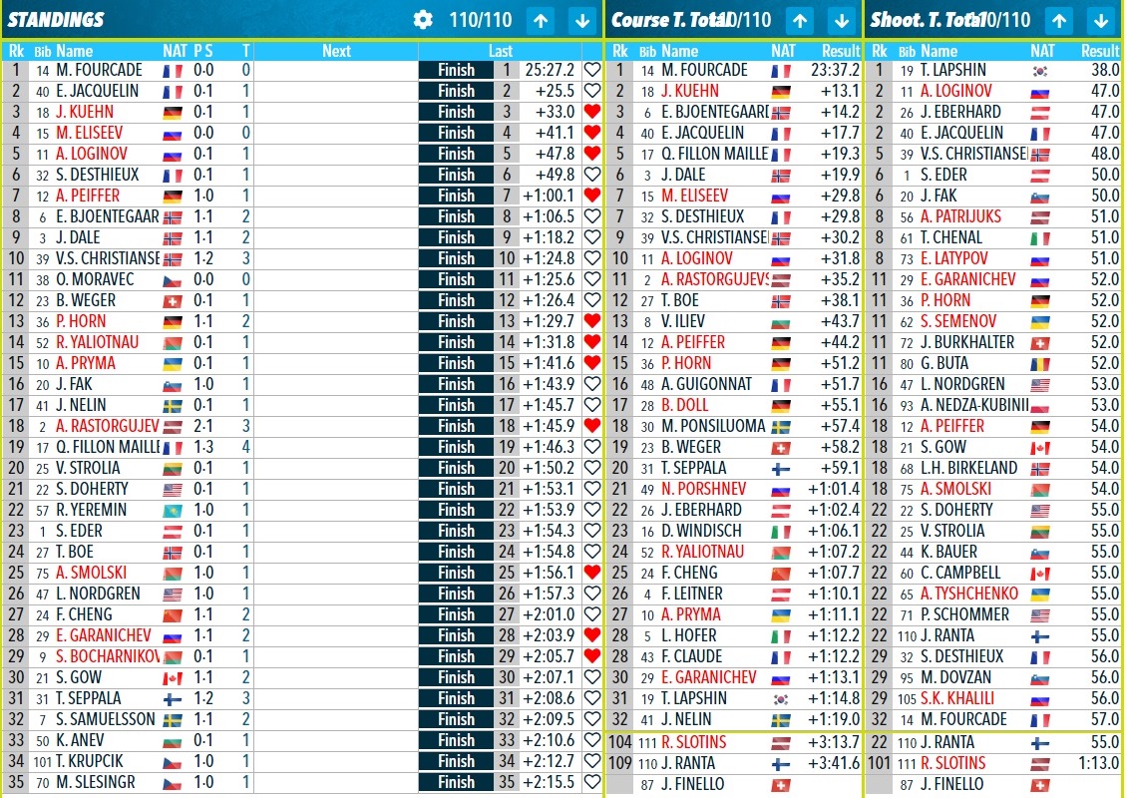Viewport: 1127px width, 798px height.
Task: Click T. Krupcik's Finish button
Action: coord(456,761)
